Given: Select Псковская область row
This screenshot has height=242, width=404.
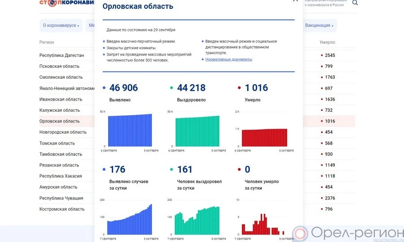Looking at the screenshot, I should (x=60, y=66).
